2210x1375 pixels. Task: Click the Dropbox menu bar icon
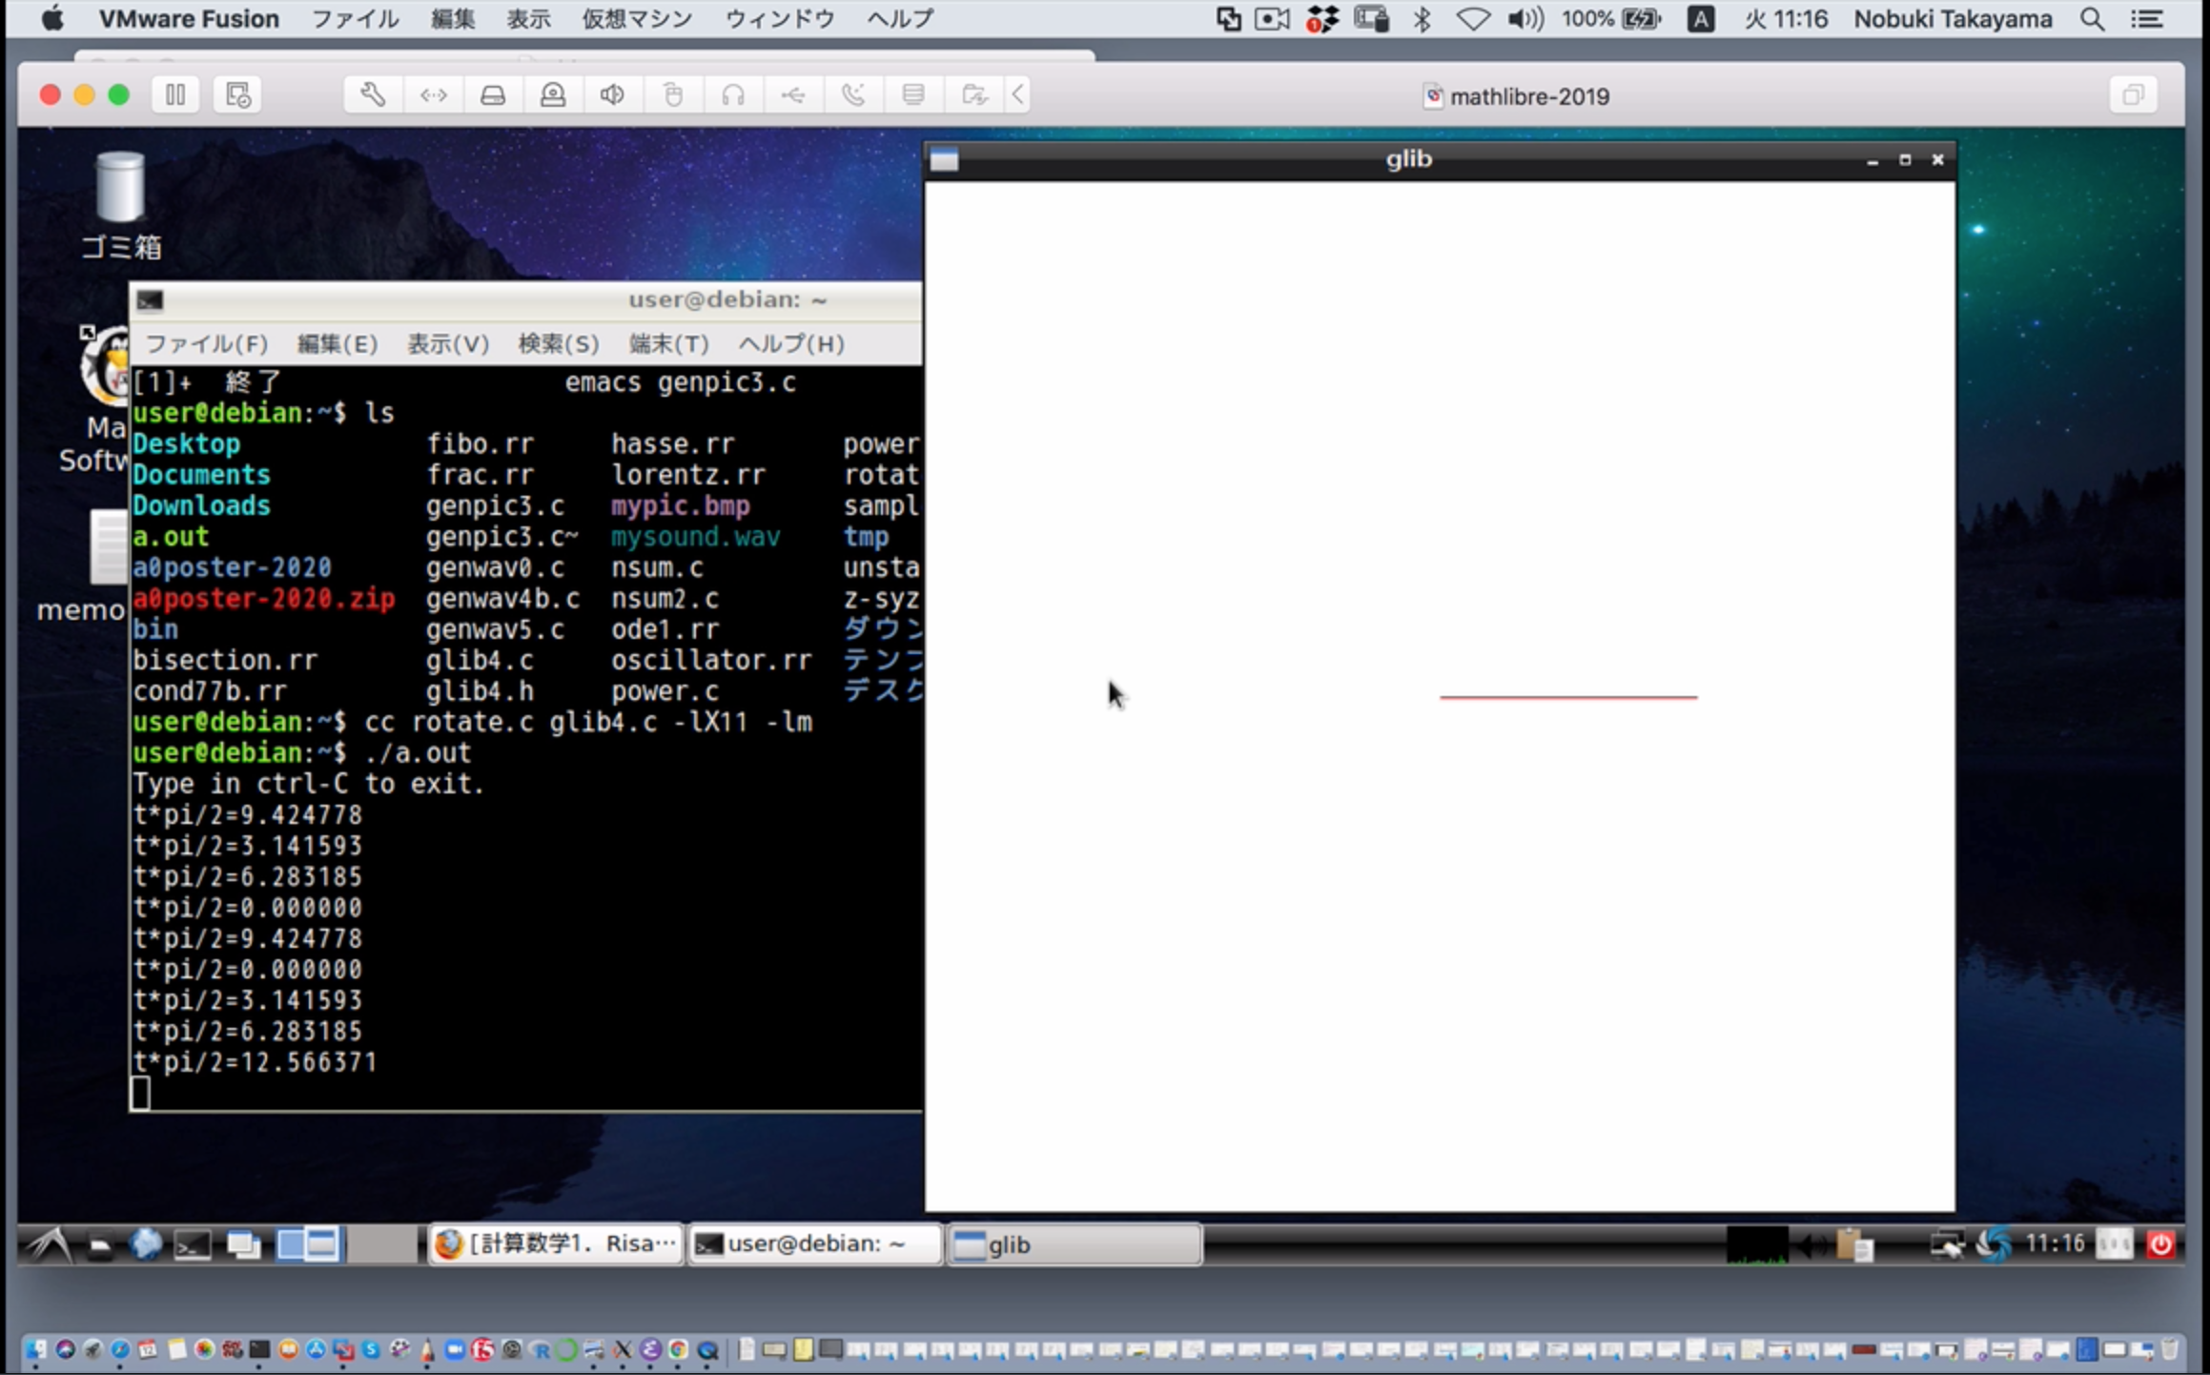[1322, 18]
